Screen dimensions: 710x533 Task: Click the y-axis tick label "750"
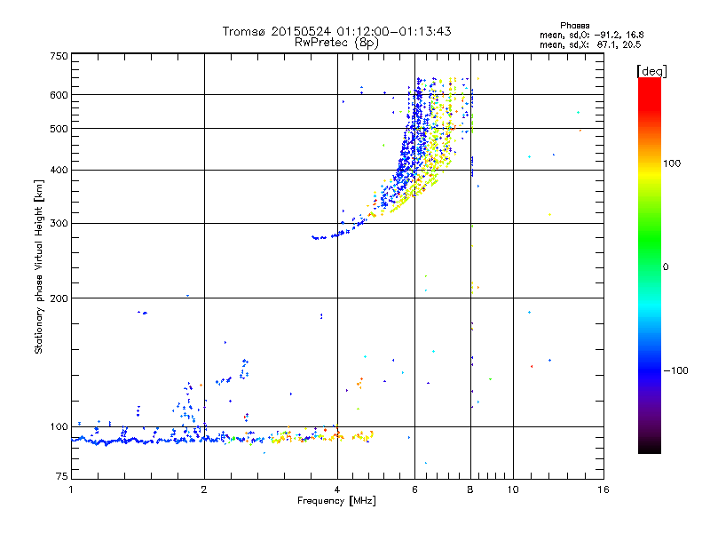[x=59, y=56]
